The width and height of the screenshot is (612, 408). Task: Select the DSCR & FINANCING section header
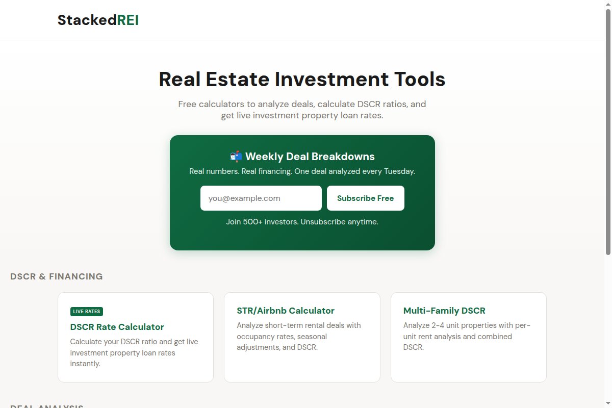57,276
